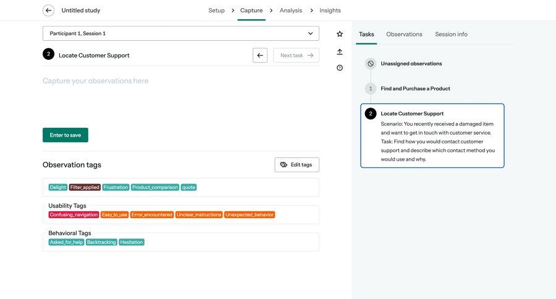Select Unassigned observations in task list

[x=411, y=64]
